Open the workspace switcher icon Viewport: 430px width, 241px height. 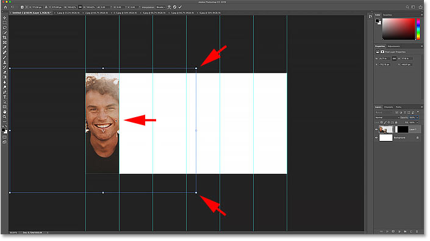point(414,7)
